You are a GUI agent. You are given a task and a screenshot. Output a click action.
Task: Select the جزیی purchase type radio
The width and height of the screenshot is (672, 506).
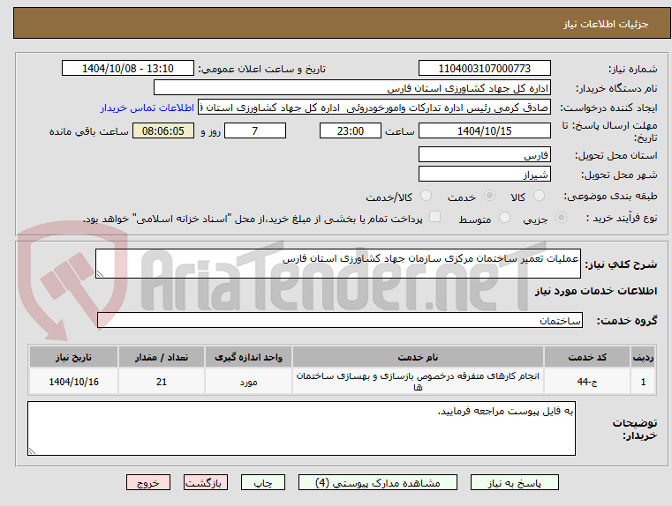click(x=561, y=218)
